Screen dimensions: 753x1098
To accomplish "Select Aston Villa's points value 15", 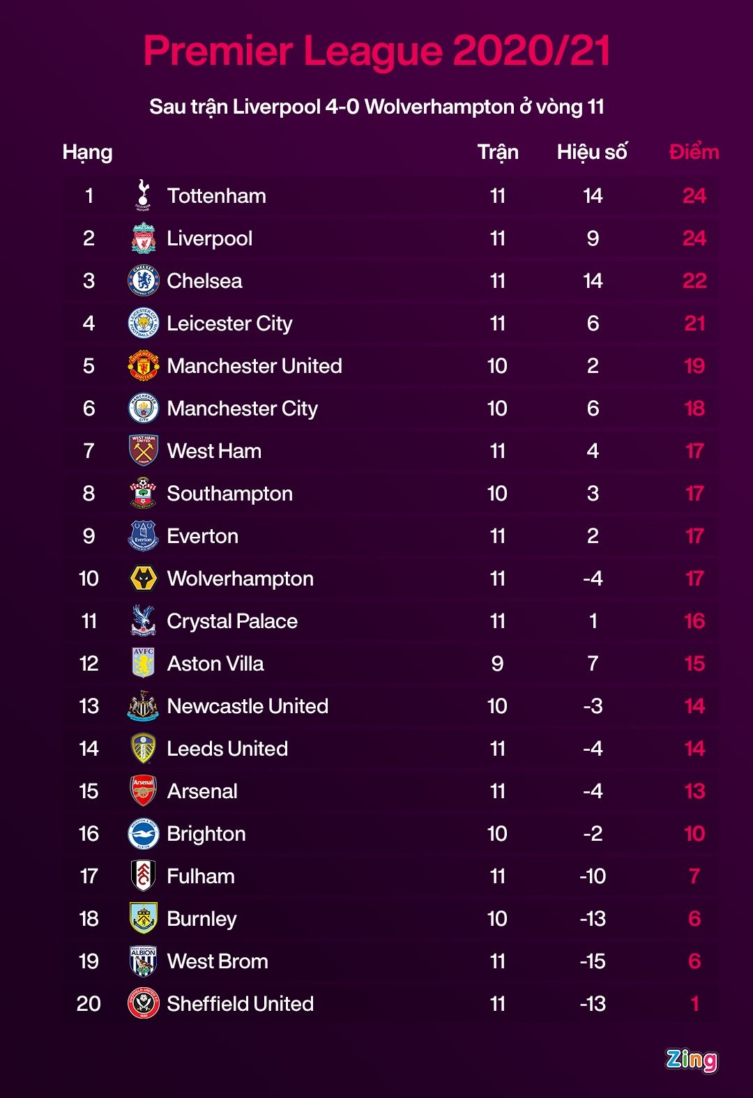I will 694,664.
